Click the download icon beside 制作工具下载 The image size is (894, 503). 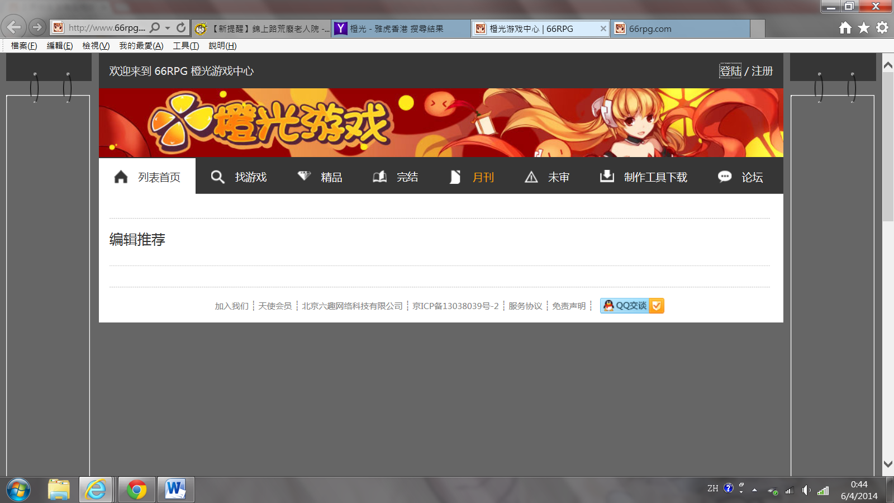(x=607, y=177)
